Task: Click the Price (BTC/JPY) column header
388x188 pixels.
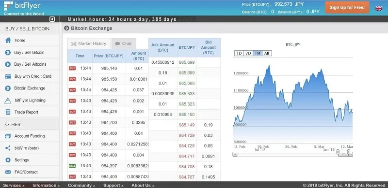Action: (109, 56)
